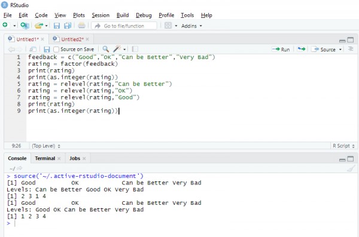Screen dimensions: 359x237
Task: Focus the Go to file/function field
Action: click(x=124, y=26)
